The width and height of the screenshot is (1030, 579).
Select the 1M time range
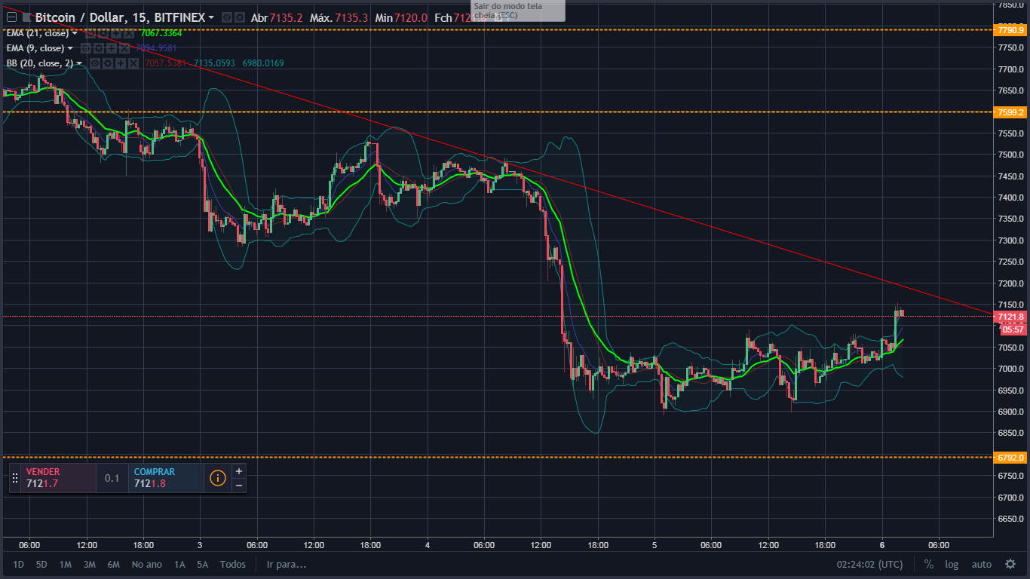click(66, 564)
